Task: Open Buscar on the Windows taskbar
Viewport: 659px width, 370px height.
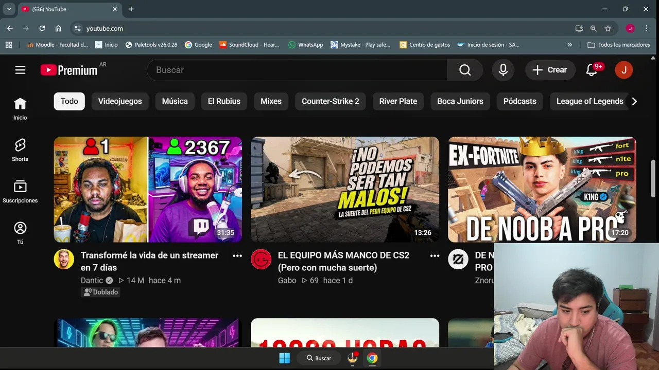Action: pos(319,358)
